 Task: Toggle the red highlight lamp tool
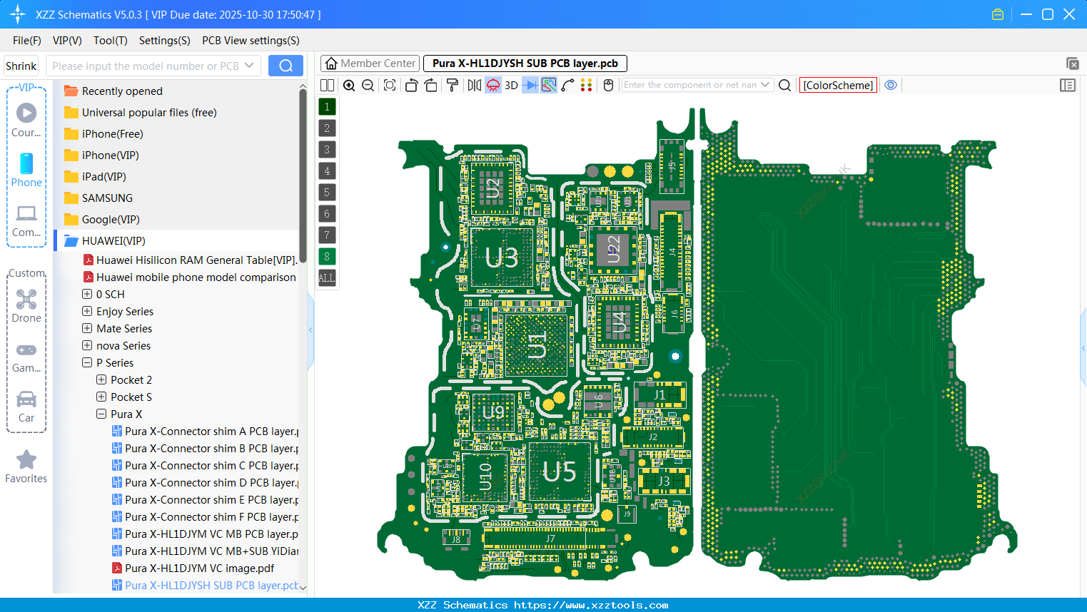493,85
